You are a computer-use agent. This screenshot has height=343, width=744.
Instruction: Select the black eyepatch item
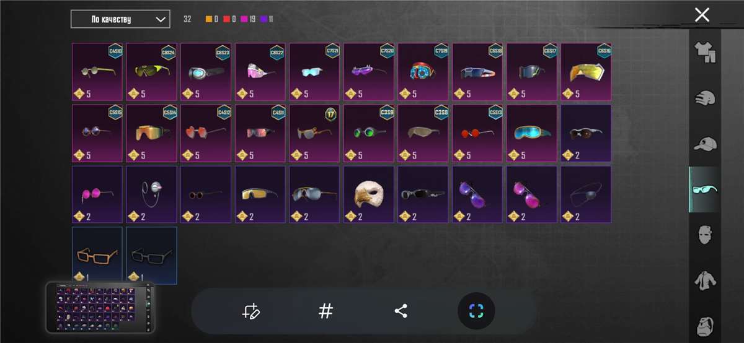tap(587, 194)
